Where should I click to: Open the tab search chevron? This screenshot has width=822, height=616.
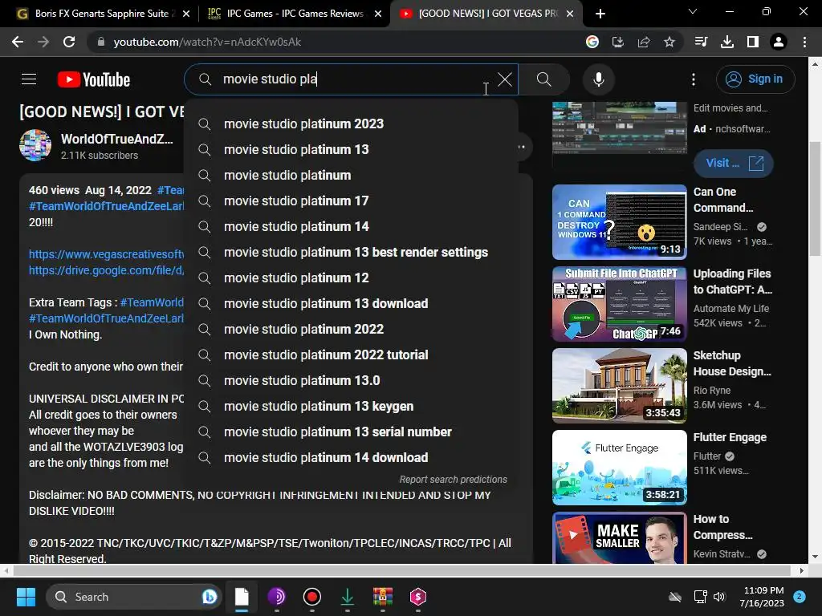click(693, 11)
